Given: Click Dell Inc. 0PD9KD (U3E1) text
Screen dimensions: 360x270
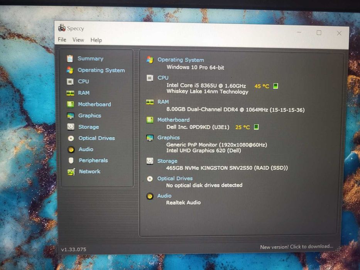Looking at the screenshot, I should 198,127.
